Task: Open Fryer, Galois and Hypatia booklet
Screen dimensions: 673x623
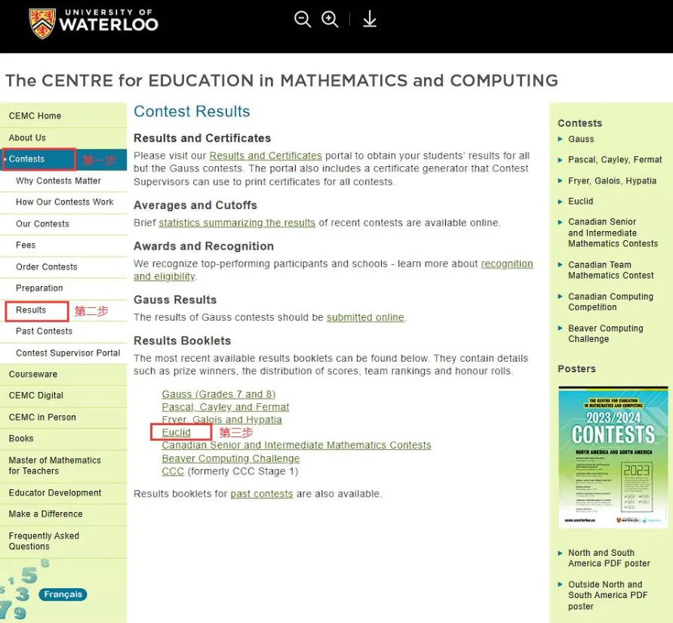Action: pos(222,419)
